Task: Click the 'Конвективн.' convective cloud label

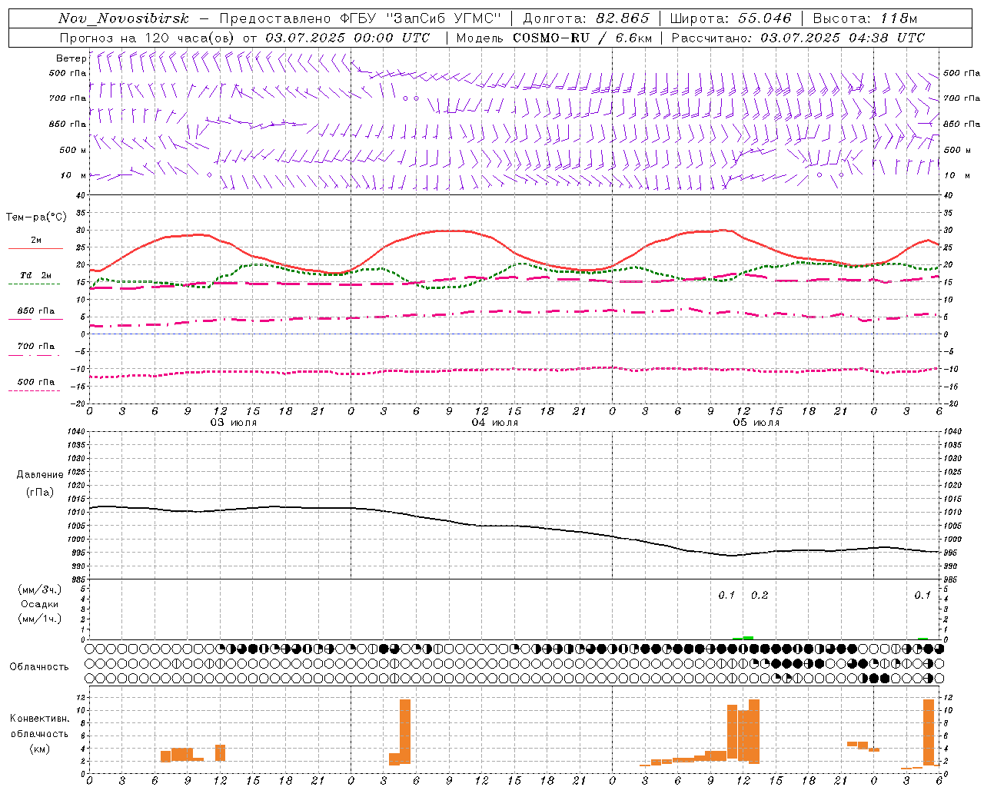Action: click(40, 719)
